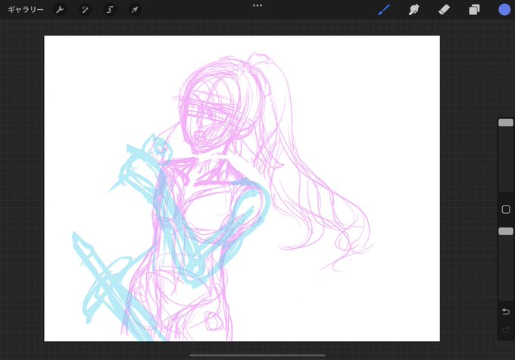Viewport: 515px width, 360px height.
Task: Undo the last stroke
Action: point(506,311)
